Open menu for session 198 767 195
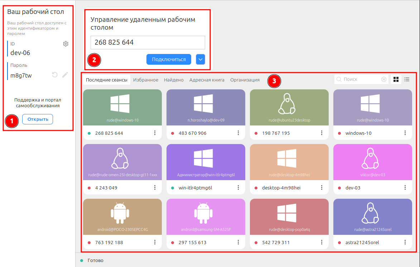Viewport: 420px width, 267px height. click(x=322, y=133)
